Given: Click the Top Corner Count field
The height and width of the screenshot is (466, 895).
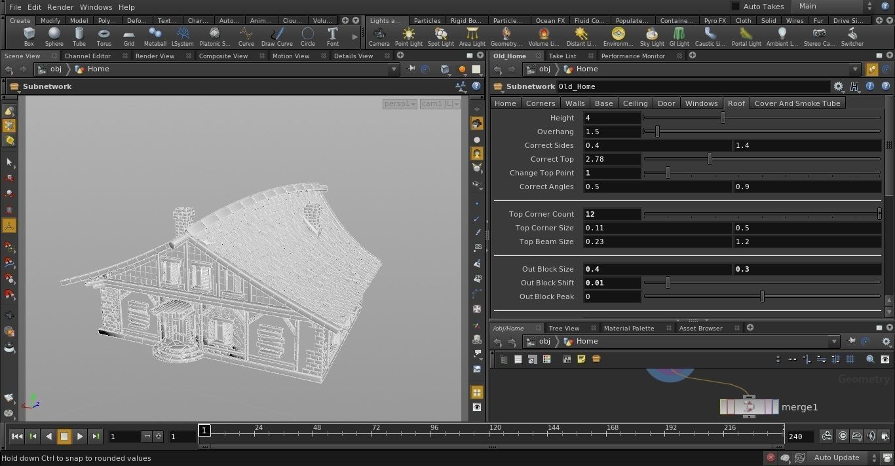Looking at the screenshot, I should click(x=612, y=214).
